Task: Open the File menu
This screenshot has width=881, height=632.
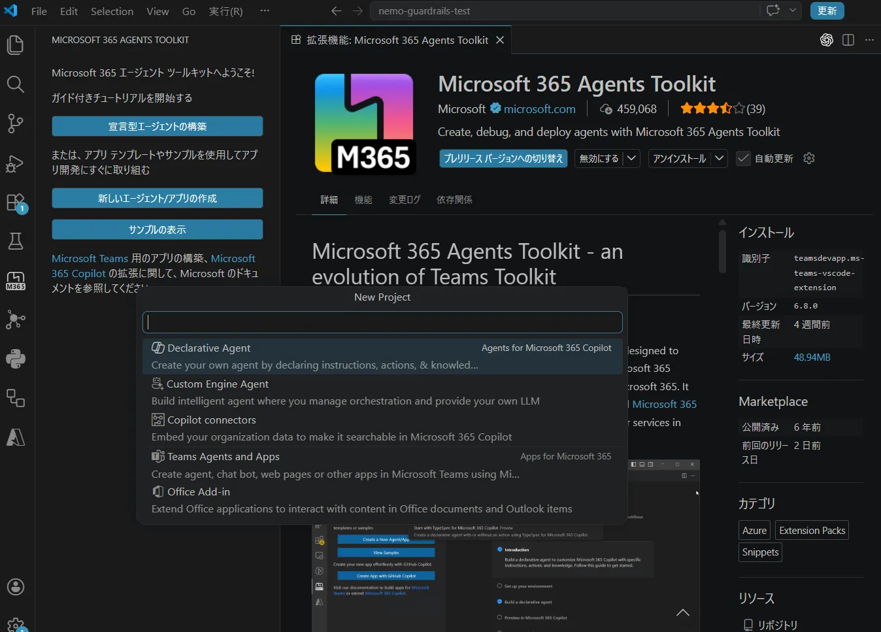Action: (39, 11)
